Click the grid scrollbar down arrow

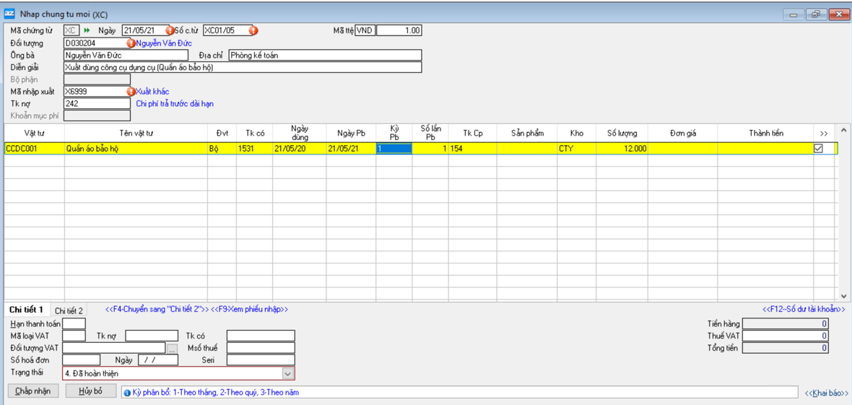coord(843,296)
